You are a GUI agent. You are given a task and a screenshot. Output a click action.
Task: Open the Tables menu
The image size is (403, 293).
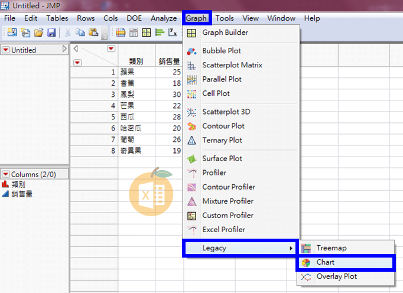pyautogui.click(x=57, y=18)
